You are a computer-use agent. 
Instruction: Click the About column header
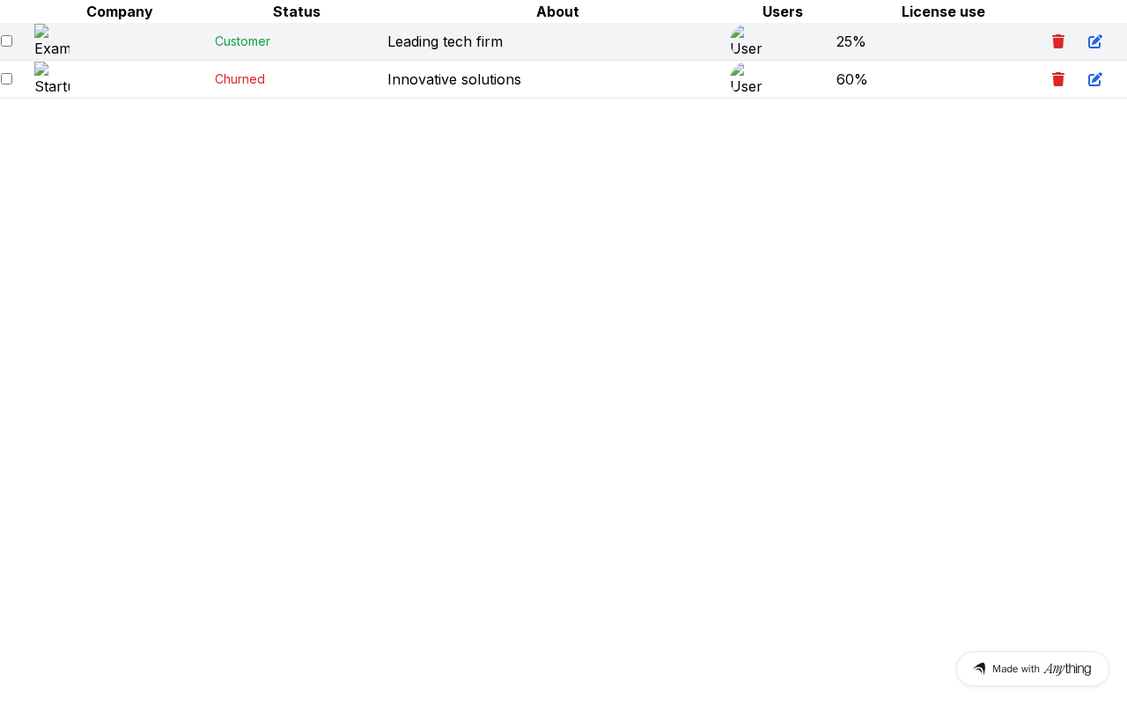[557, 11]
